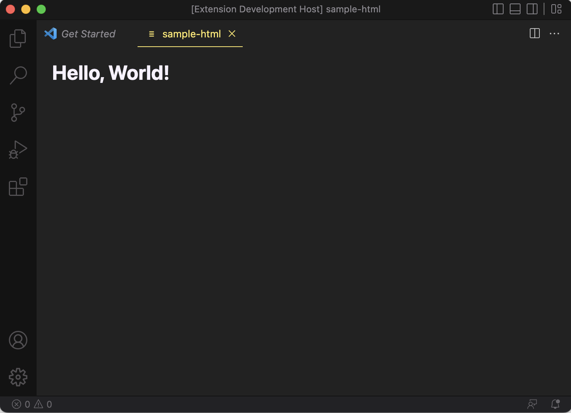The width and height of the screenshot is (571, 413).
Task: Toggle the secondary side bar
Action: tap(532, 9)
